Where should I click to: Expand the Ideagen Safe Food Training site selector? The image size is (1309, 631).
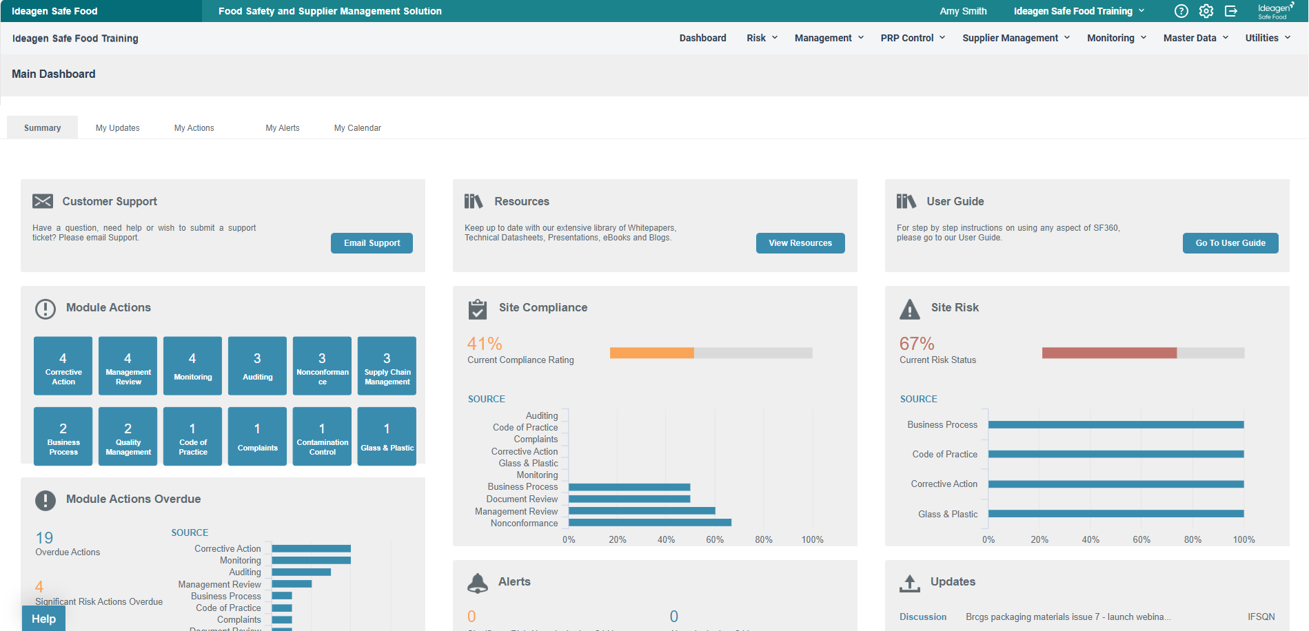[1078, 11]
